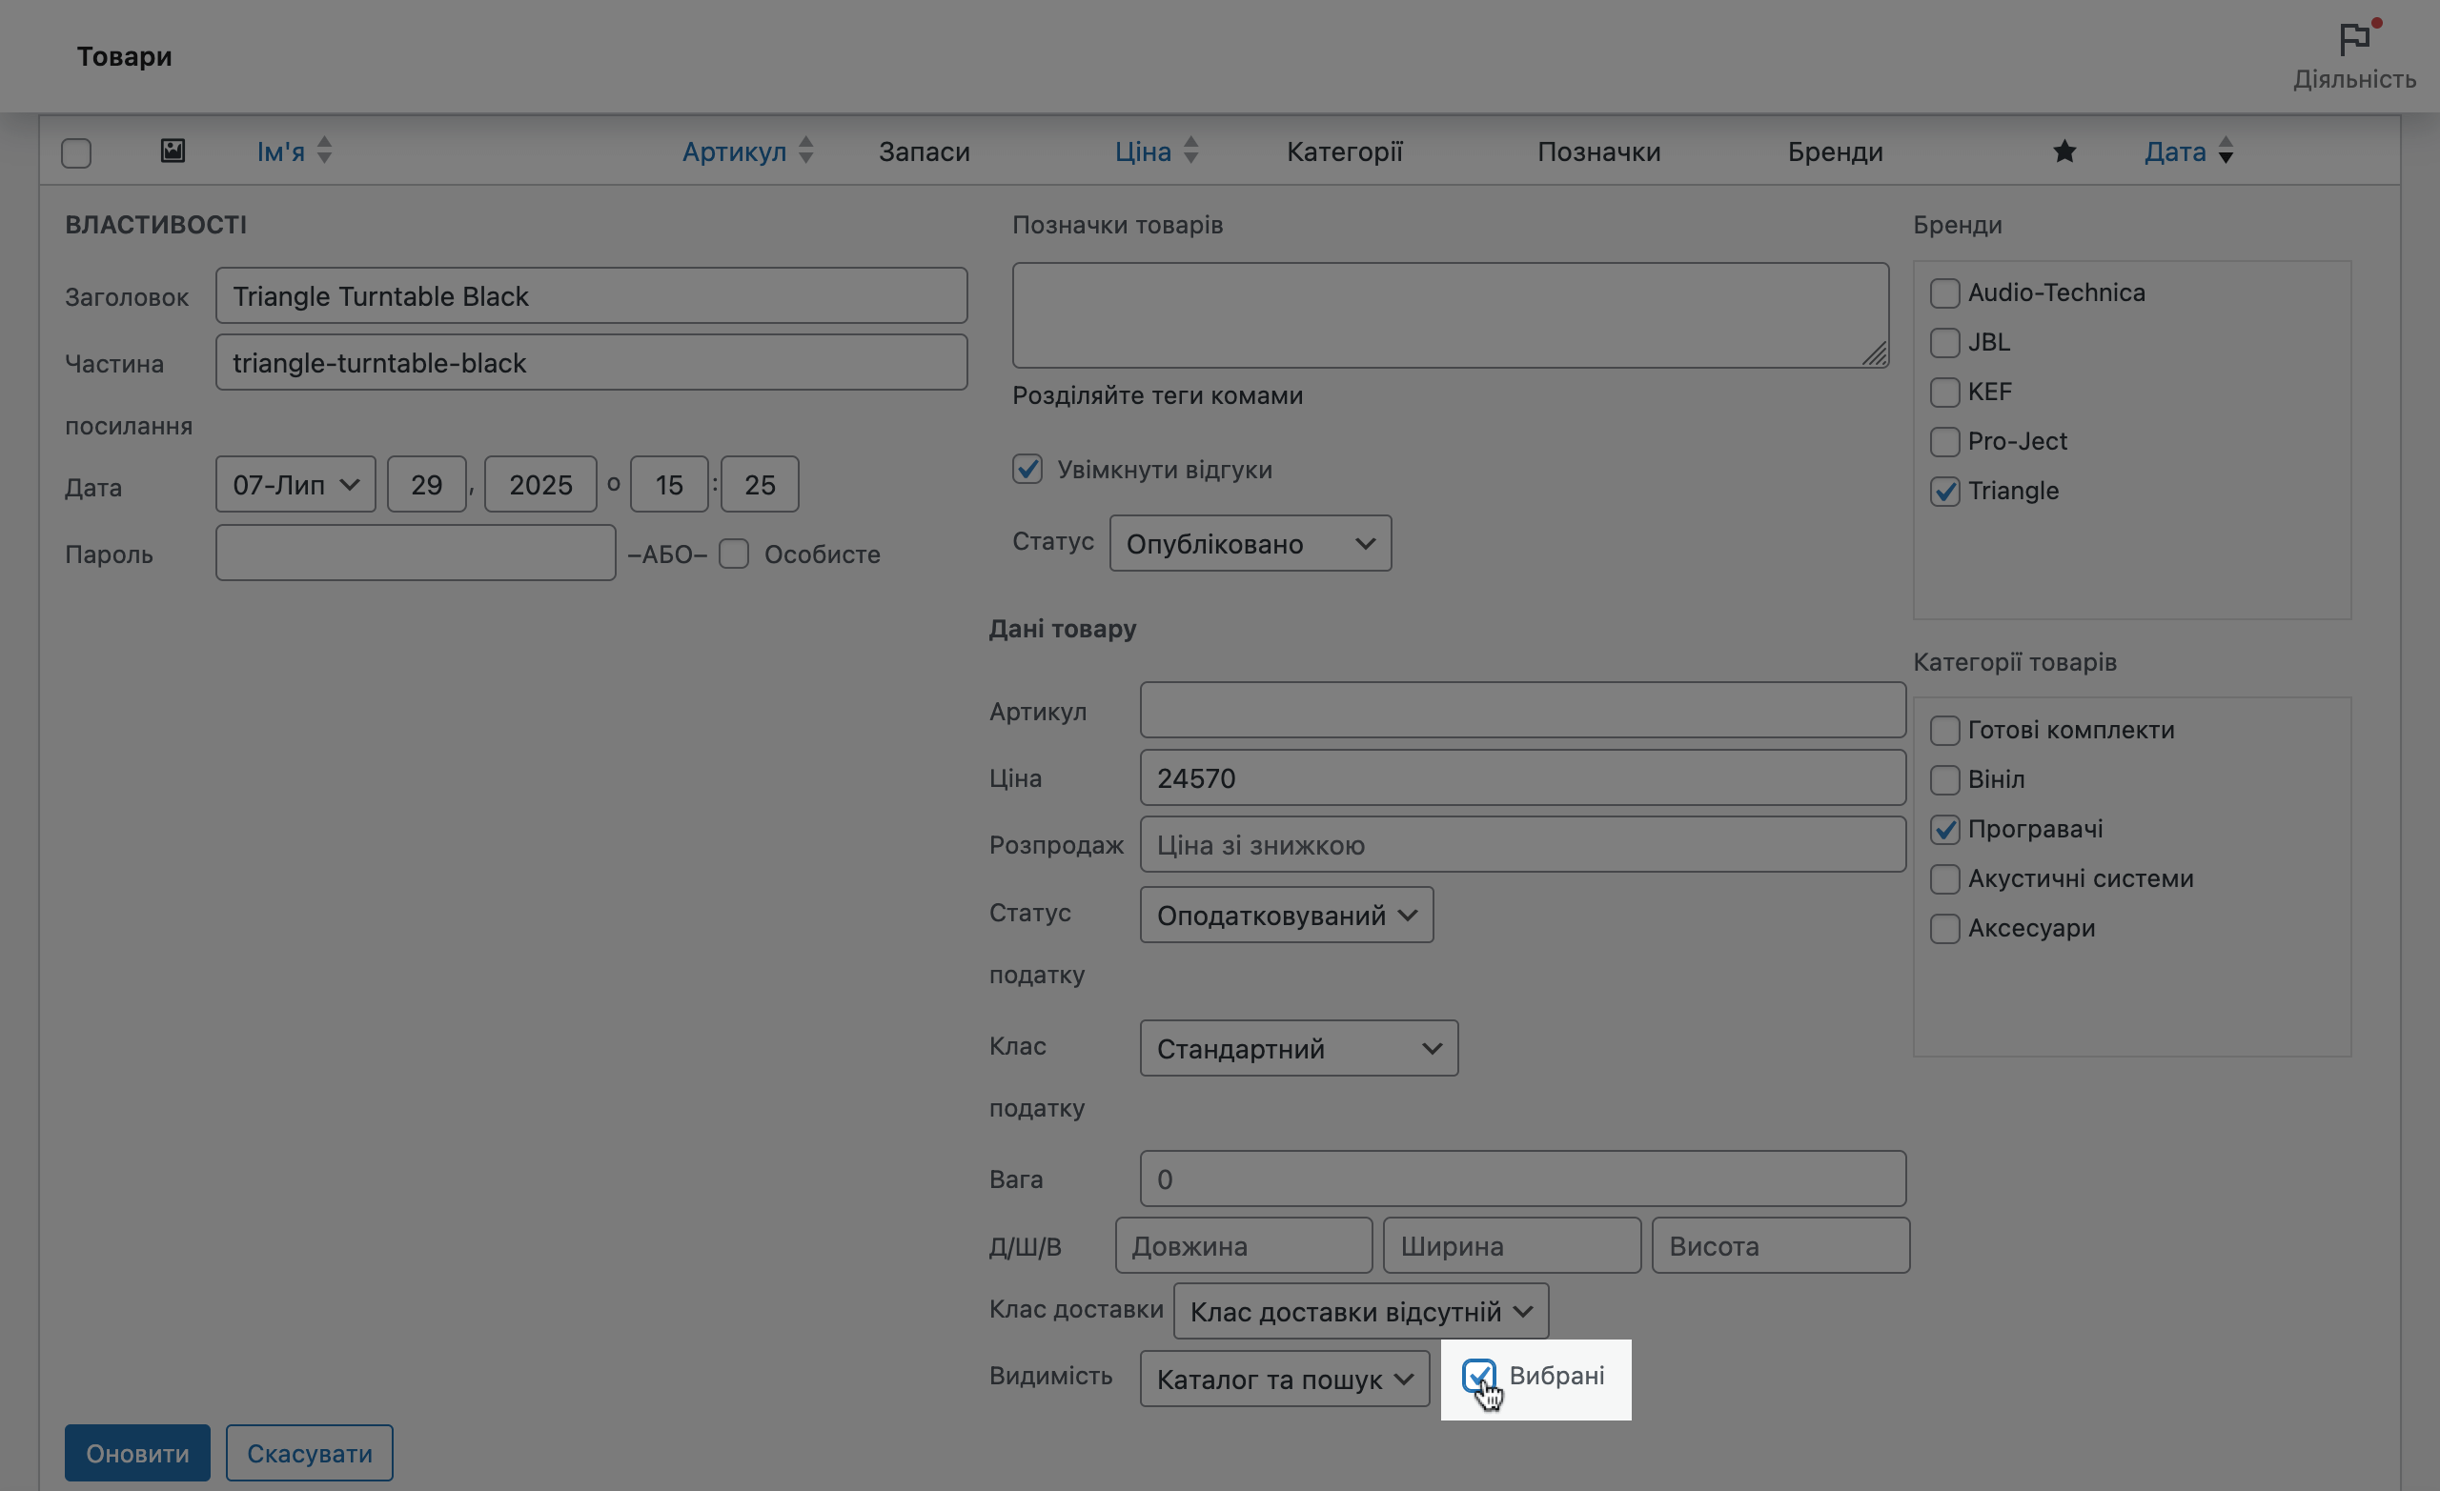Screen dimensions: 2440x1491
Task: Open the Каталог та пошук visibility dropdown
Action: point(1283,1379)
